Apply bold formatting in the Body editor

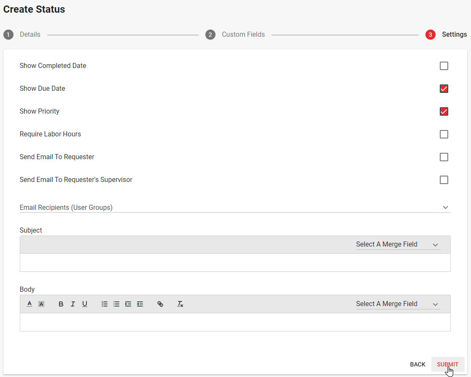click(61, 304)
